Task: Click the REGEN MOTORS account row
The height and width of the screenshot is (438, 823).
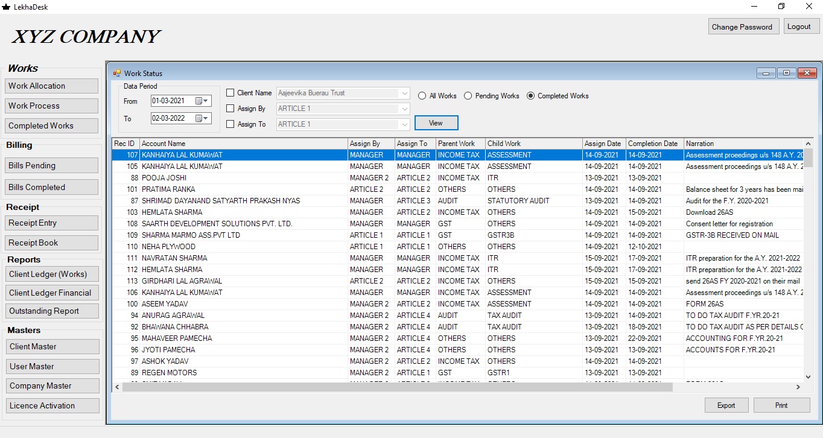Action: (457, 373)
